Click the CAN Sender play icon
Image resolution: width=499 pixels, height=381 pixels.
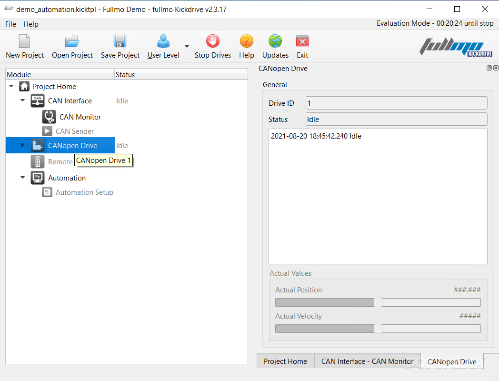pyautogui.click(x=47, y=131)
